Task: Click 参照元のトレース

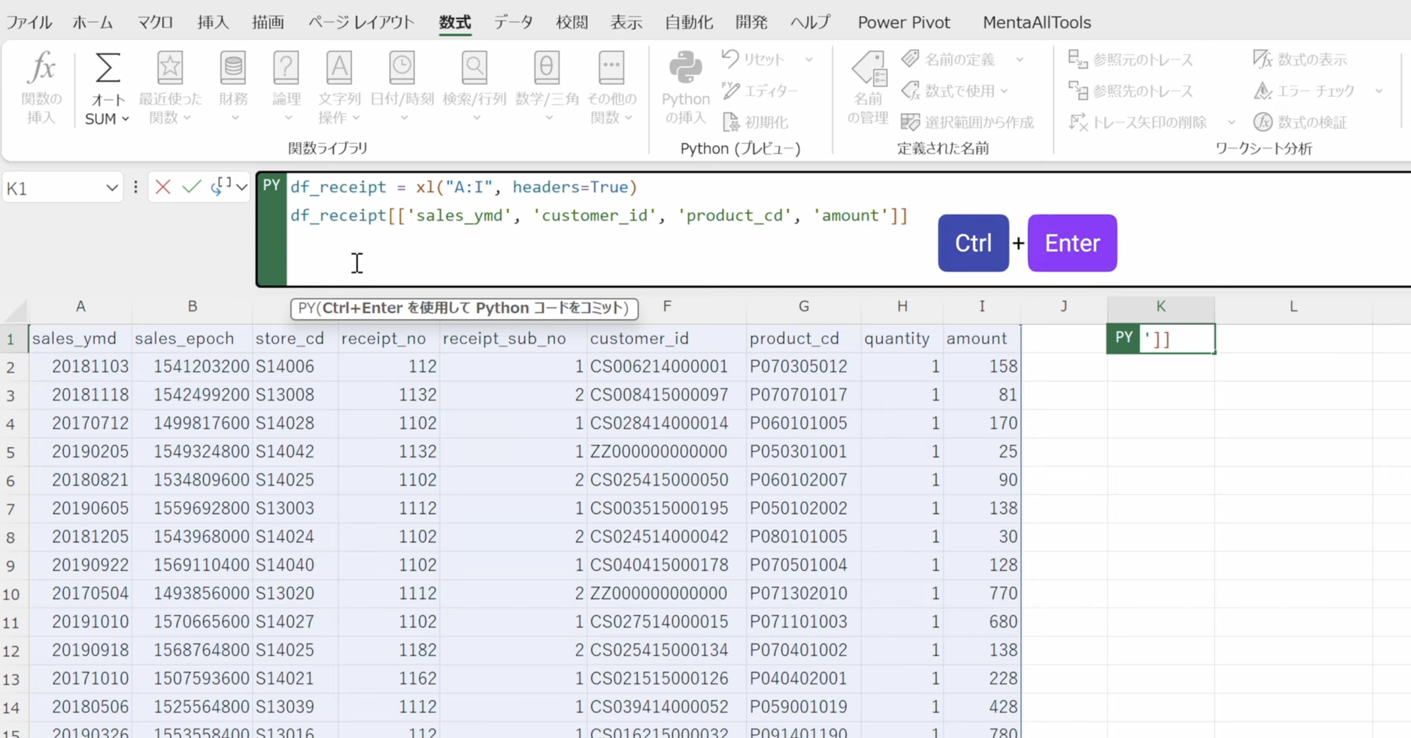Action: [1130, 59]
